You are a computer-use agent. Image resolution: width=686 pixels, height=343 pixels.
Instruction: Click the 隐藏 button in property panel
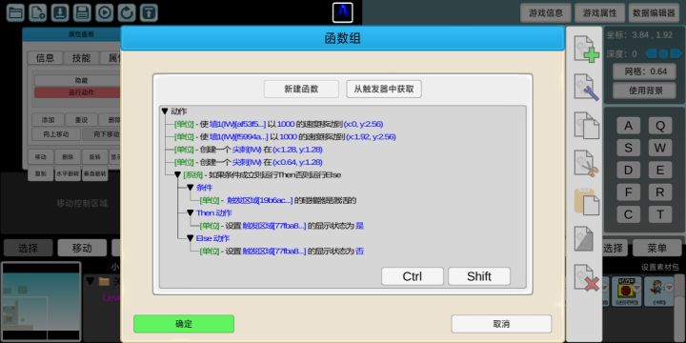77,80
